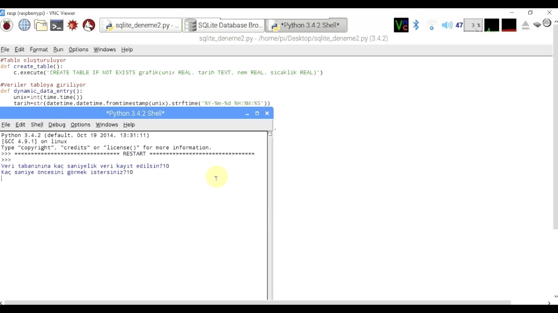
Task: Open Run menu in the editor window
Action: (58, 50)
